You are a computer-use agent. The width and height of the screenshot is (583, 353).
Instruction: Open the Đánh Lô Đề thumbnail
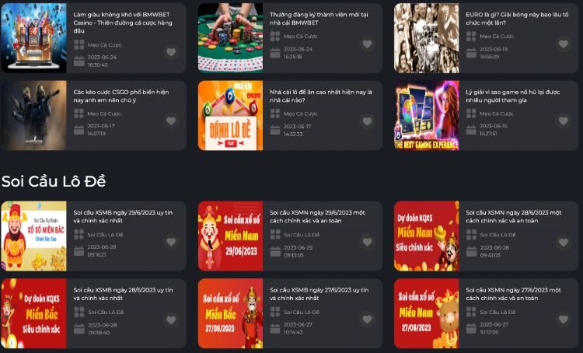230,115
